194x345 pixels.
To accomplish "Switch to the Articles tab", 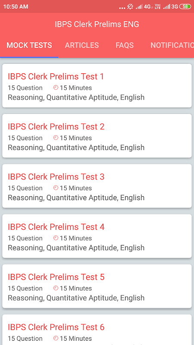I will (x=82, y=45).
